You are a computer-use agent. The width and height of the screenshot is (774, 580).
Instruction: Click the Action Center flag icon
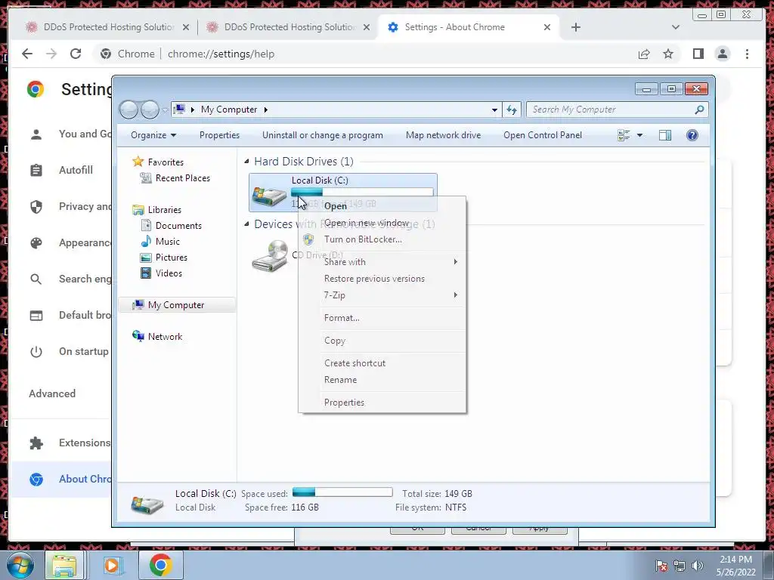(661, 565)
